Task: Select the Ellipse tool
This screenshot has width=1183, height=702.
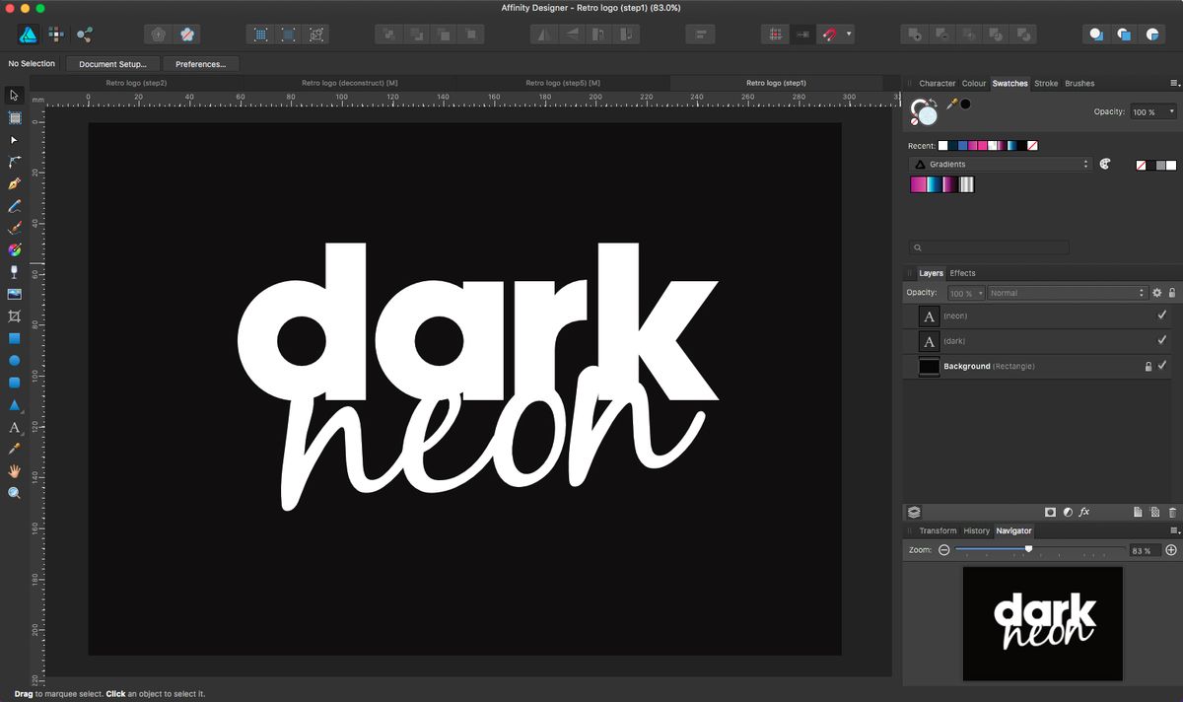Action: coord(14,361)
